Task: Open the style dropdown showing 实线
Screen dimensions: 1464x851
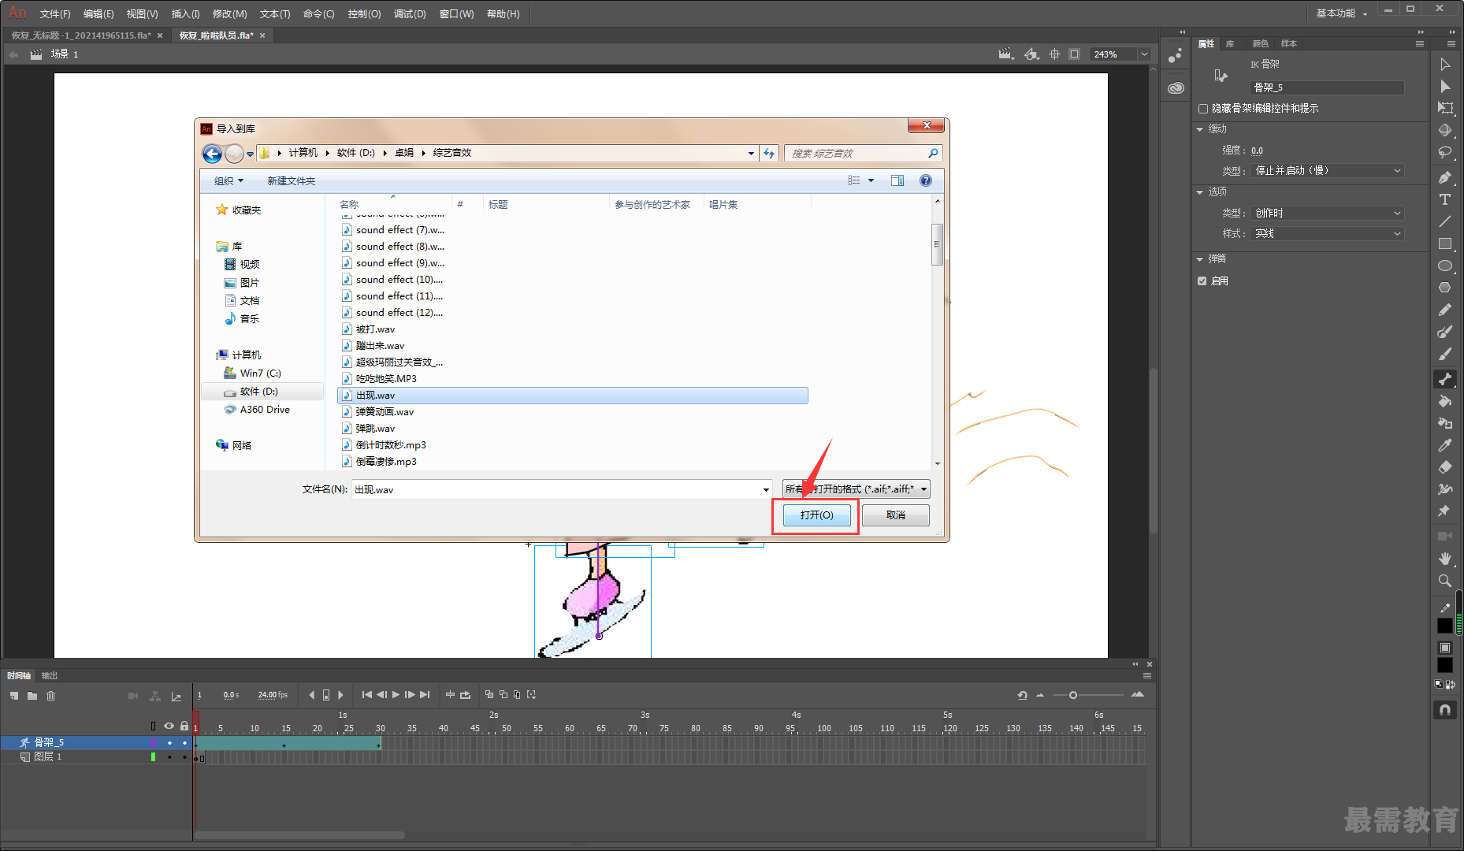Action: pyautogui.click(x=1328, y=234)
